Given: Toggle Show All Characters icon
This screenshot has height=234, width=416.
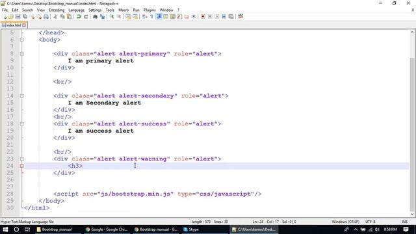Looking at the screenshot, I should click(x=151, y=16).
